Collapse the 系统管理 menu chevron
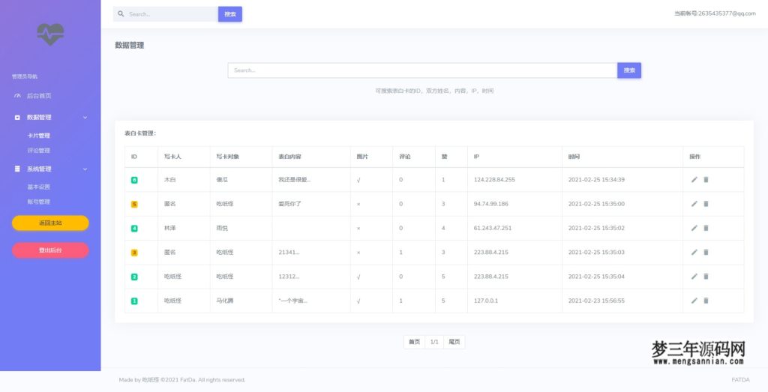Viewport: 768px width, 392px height. 85,169
